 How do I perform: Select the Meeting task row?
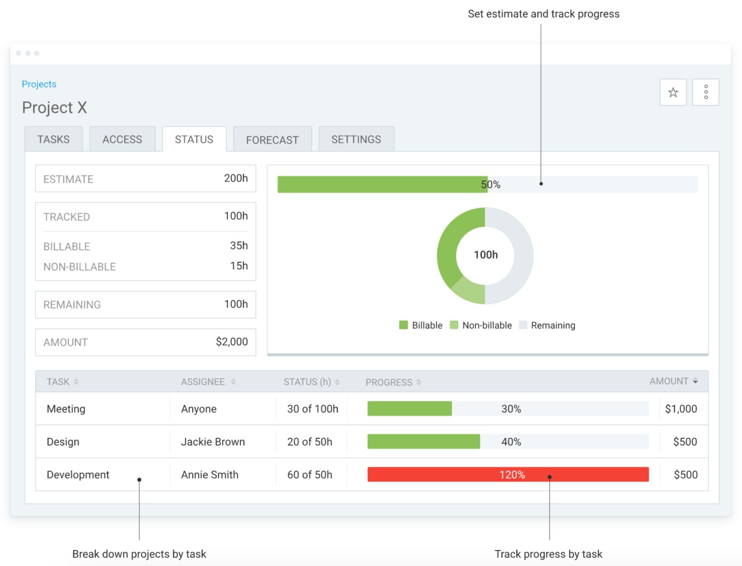[x=66, y=409]
